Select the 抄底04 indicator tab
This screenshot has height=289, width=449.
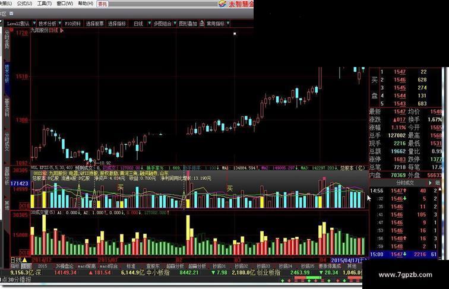pos(285,266)
